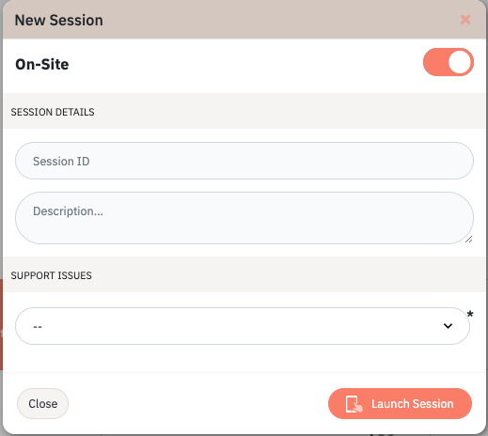Toggle the On-Site switch off
This screenshot has width=488, height=436.
[x=449, y=62]
